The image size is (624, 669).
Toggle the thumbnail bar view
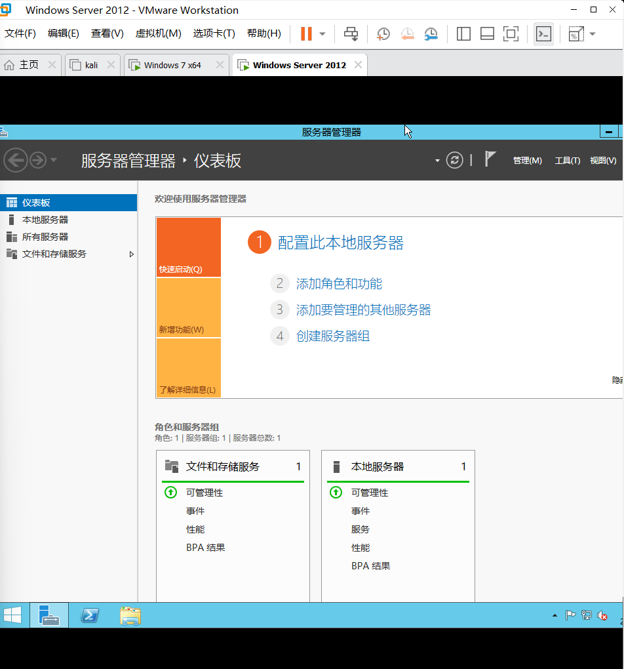(x=487, y=33)
